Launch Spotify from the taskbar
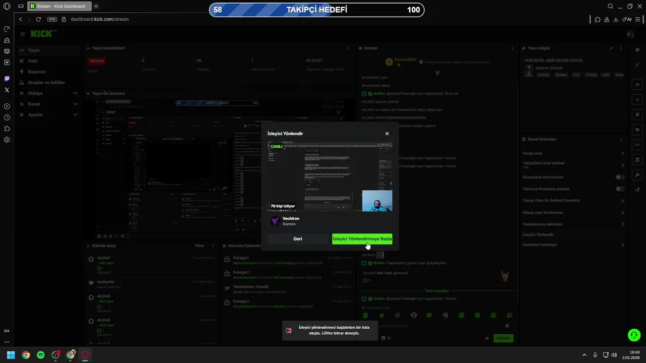 pyautogui.click(x=41, y=355)
